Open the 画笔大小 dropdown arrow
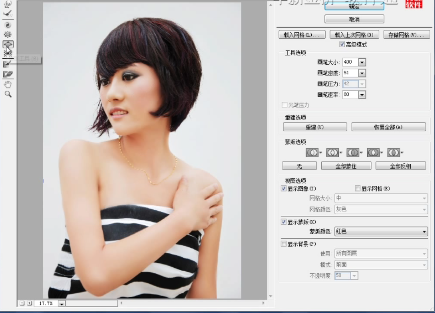435x313 pixels. pos(362,62)
